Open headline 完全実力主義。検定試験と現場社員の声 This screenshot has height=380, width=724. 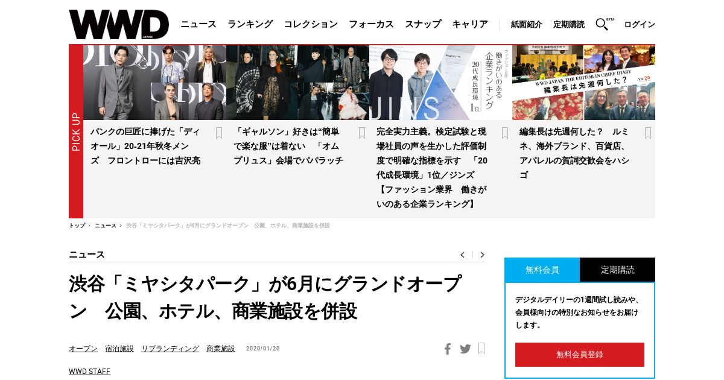point(431,168)
